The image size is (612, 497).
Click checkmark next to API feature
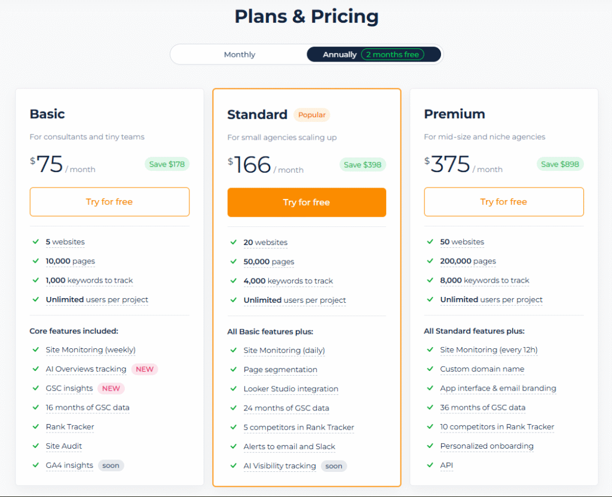pos(429,465)
